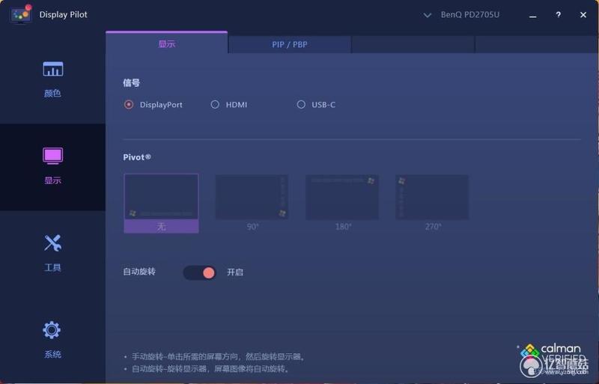Viewport: 599px width, 384px height.
Task: Close the Display Pilot window
Action: [583, 14]
